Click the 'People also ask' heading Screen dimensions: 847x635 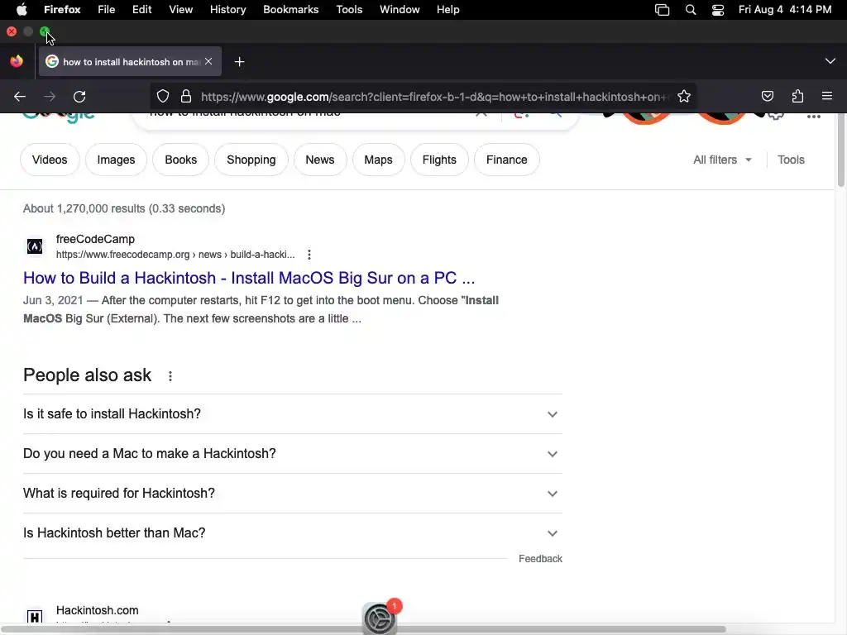tap(87, 375)
